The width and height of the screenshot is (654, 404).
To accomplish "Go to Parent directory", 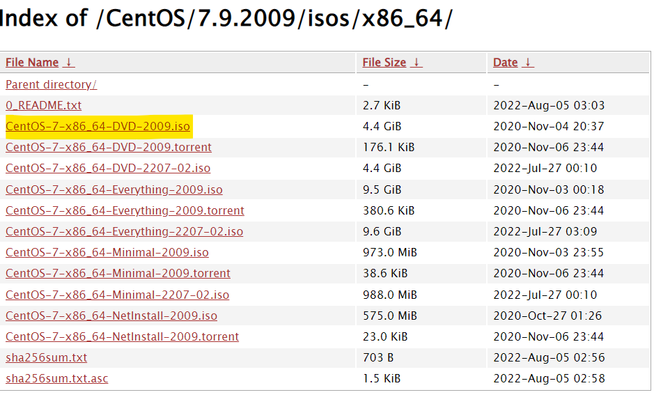I will point(51,85).
